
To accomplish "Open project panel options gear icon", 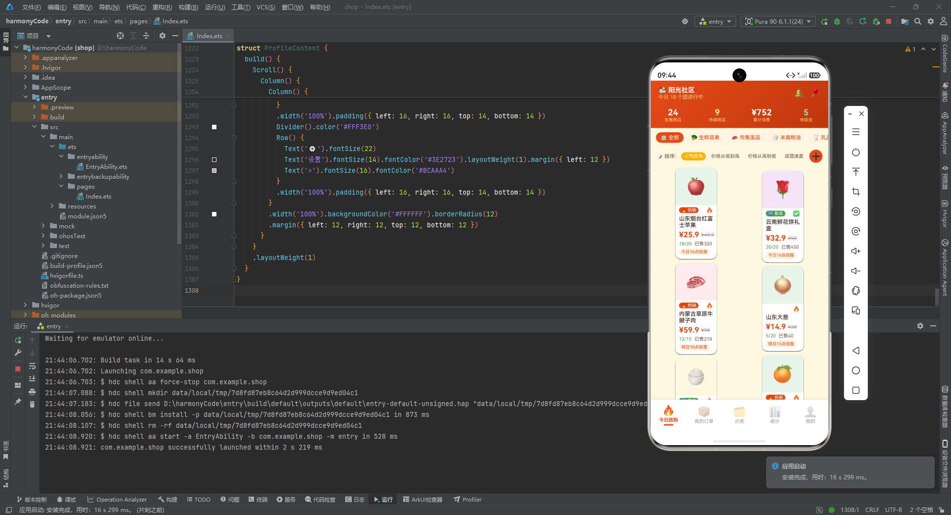I will click(162, 36).
